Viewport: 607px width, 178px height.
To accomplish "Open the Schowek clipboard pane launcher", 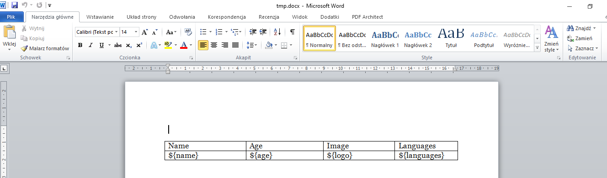I will tap(69, 58).
